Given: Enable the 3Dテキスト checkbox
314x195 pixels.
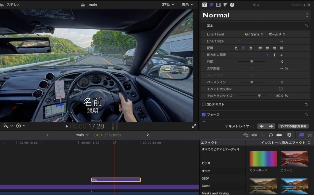Looking at the screenshot, I should tap(204, 104).
